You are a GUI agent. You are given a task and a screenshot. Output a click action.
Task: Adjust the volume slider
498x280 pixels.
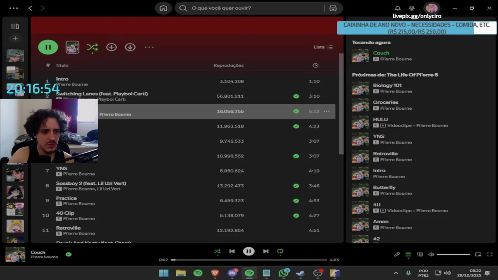pos(453,254)
